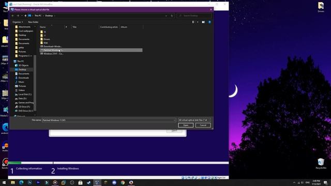Viewport: 331px width, 186px height.
Task: Click into the Search Desktop field
Action: (x=194, y=16)
